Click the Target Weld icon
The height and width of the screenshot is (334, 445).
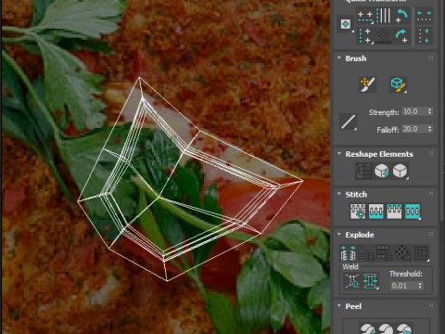tap(352, 281)
